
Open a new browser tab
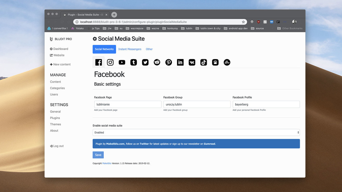(x=114, y=15)
